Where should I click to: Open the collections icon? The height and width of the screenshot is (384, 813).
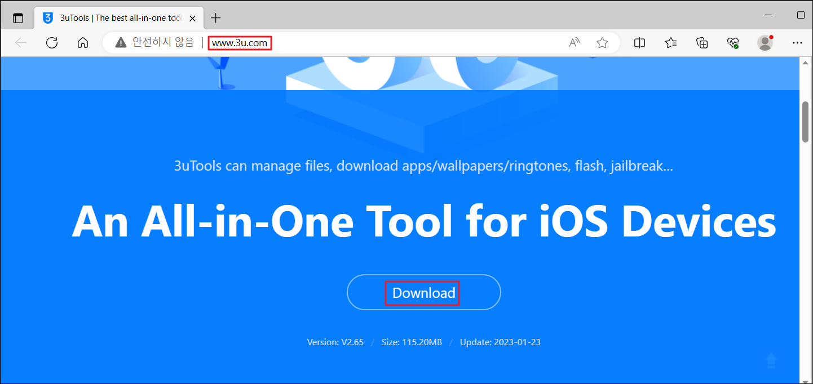(x=702, y=43)
